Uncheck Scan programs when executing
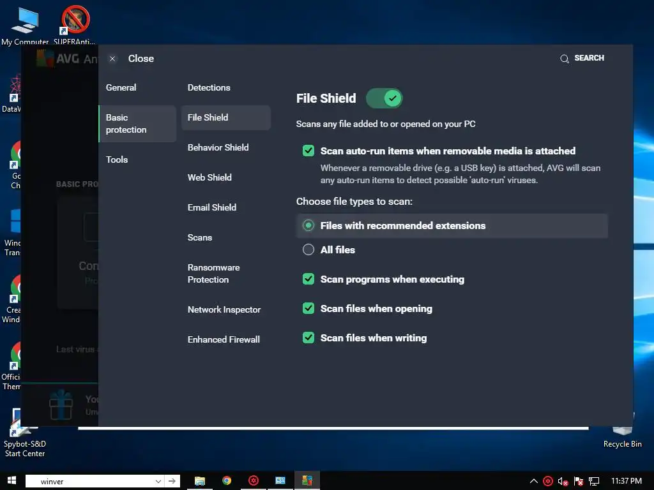 (308, 279)
